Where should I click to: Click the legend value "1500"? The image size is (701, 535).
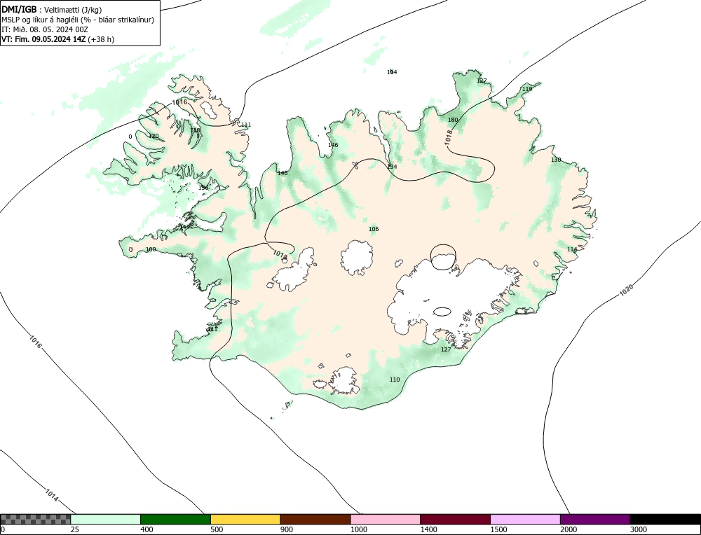point(499,529)
